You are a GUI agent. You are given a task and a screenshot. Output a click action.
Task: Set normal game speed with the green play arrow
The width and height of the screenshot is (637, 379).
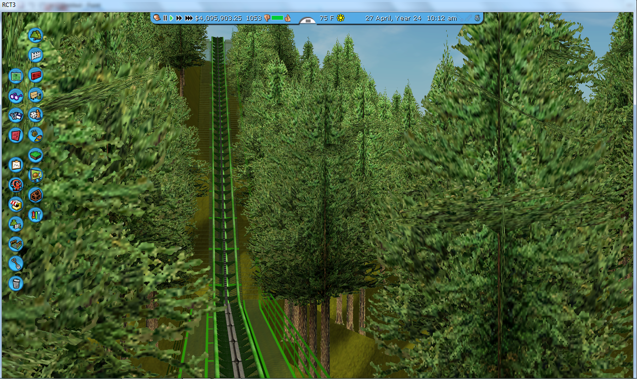click(x=172, y=18)
